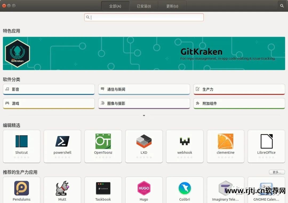Screen dimensions: 288x203
Task: Click the music note icon beside 影音
Action: pyautogui.click(x=7, y=89)
